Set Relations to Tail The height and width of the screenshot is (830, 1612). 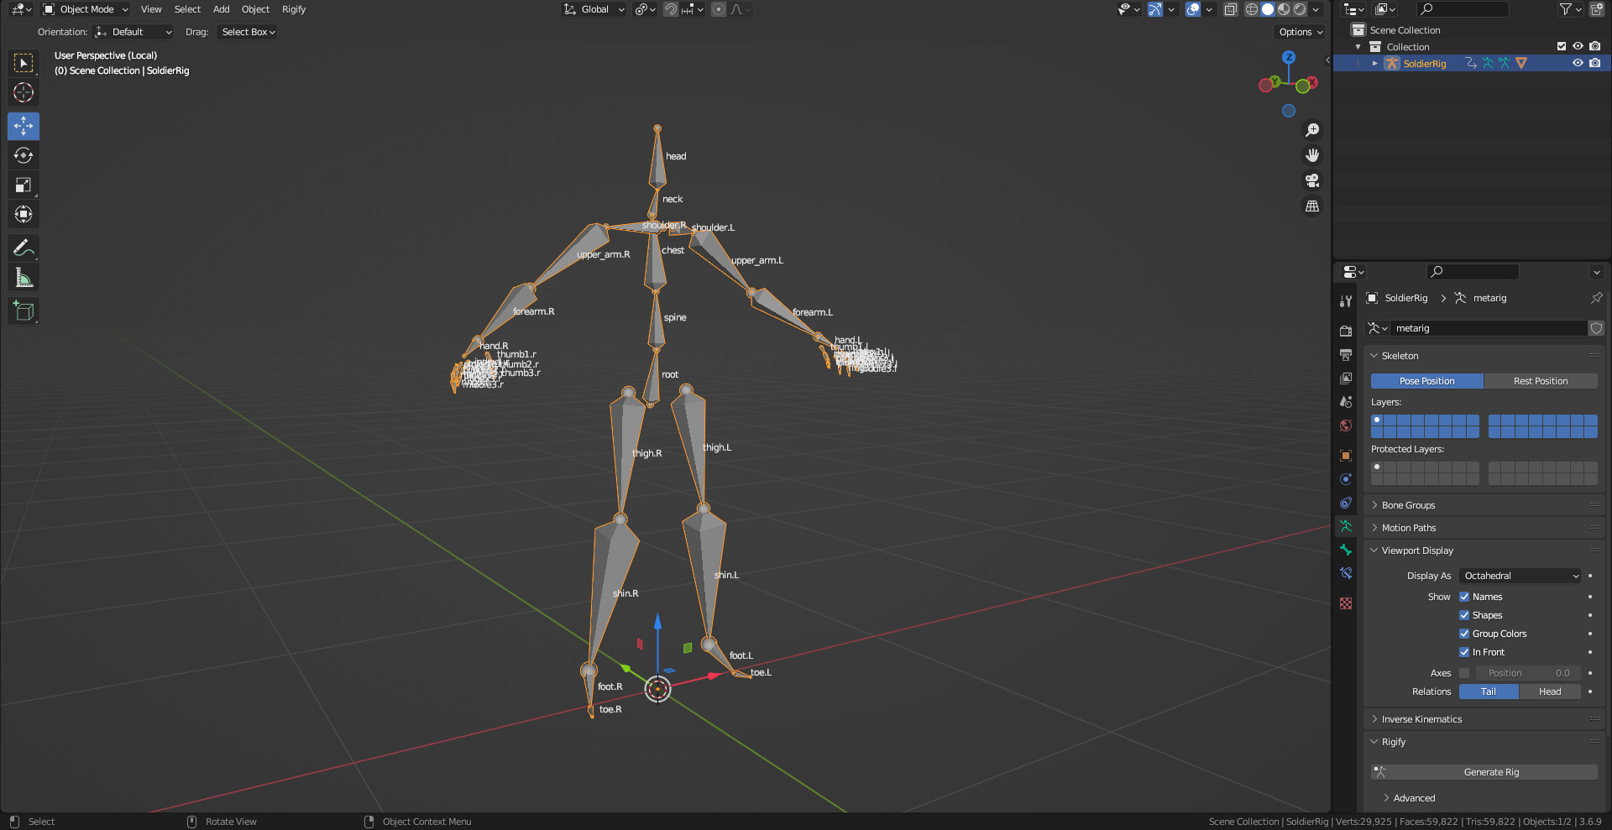[1489, 692]
